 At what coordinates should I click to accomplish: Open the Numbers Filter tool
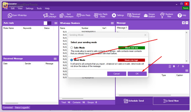166,15
